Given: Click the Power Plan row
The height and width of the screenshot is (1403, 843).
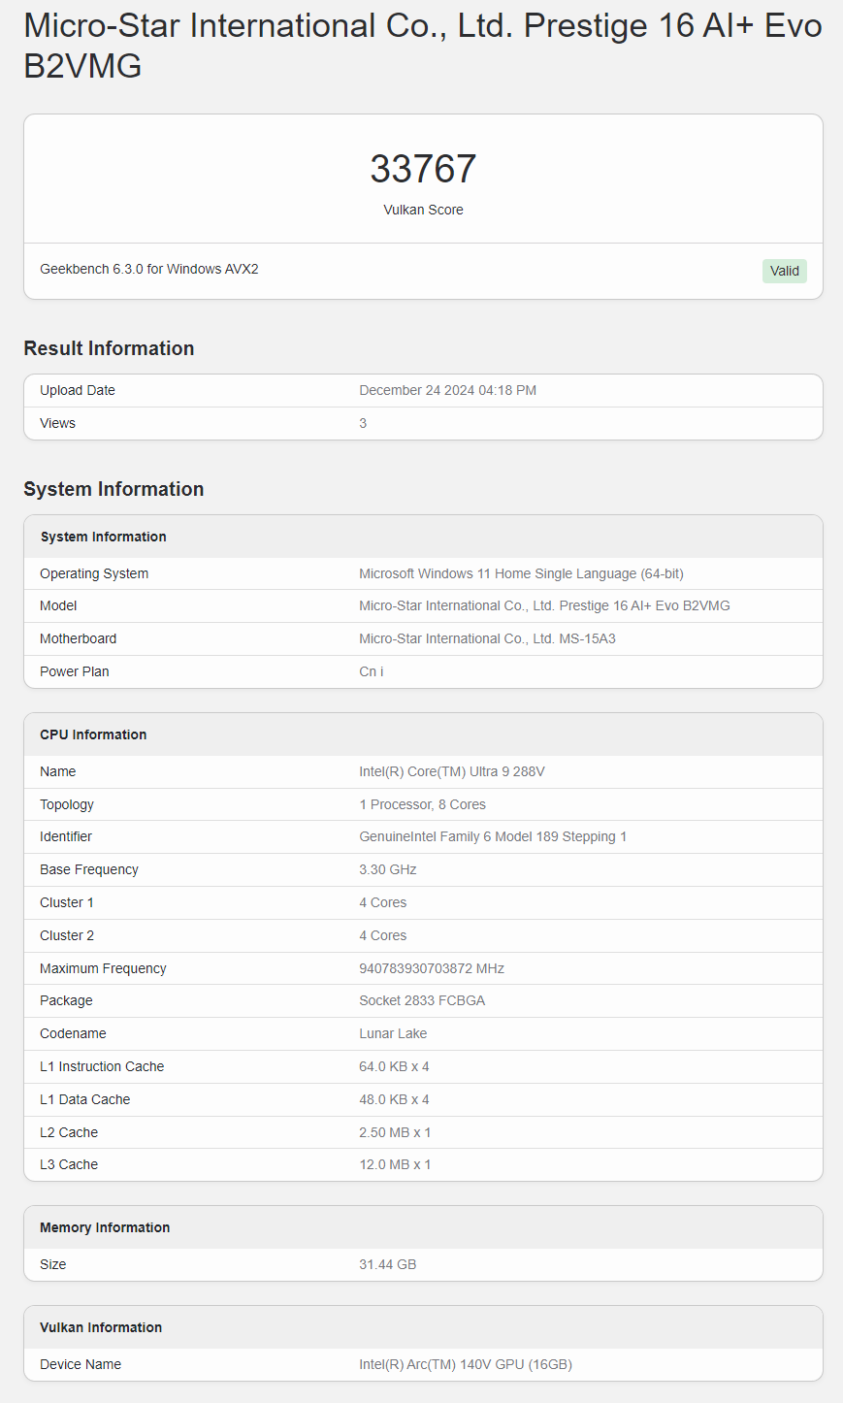Looking at the screenshot, I should (x=423, y=671).
